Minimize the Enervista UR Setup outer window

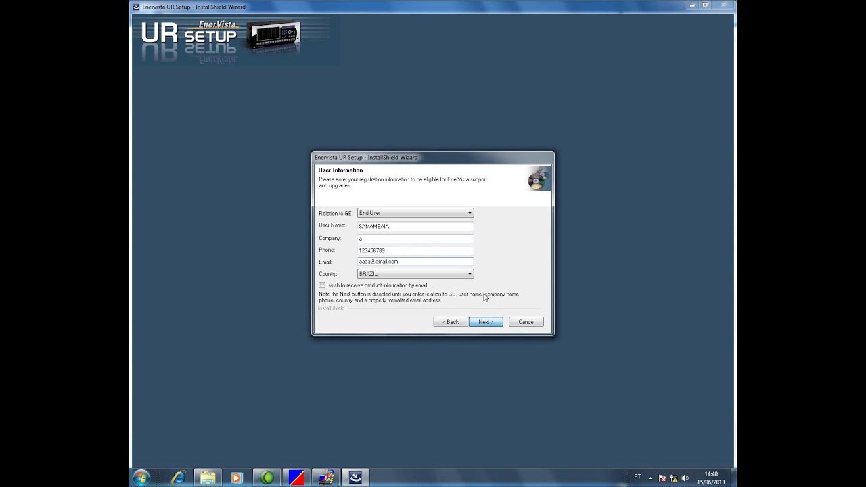click(692, 5)
